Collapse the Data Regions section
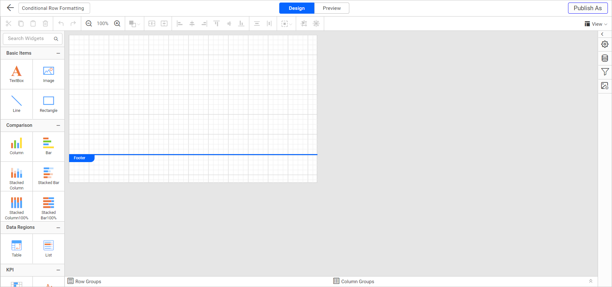Viewport: 612px width, 287px height. pyautogui.click(x=58, y=228)
